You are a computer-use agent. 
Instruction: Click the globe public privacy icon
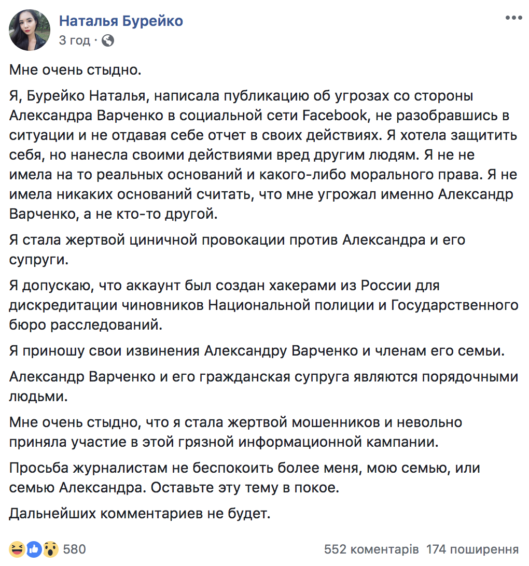tap(107, 40)
